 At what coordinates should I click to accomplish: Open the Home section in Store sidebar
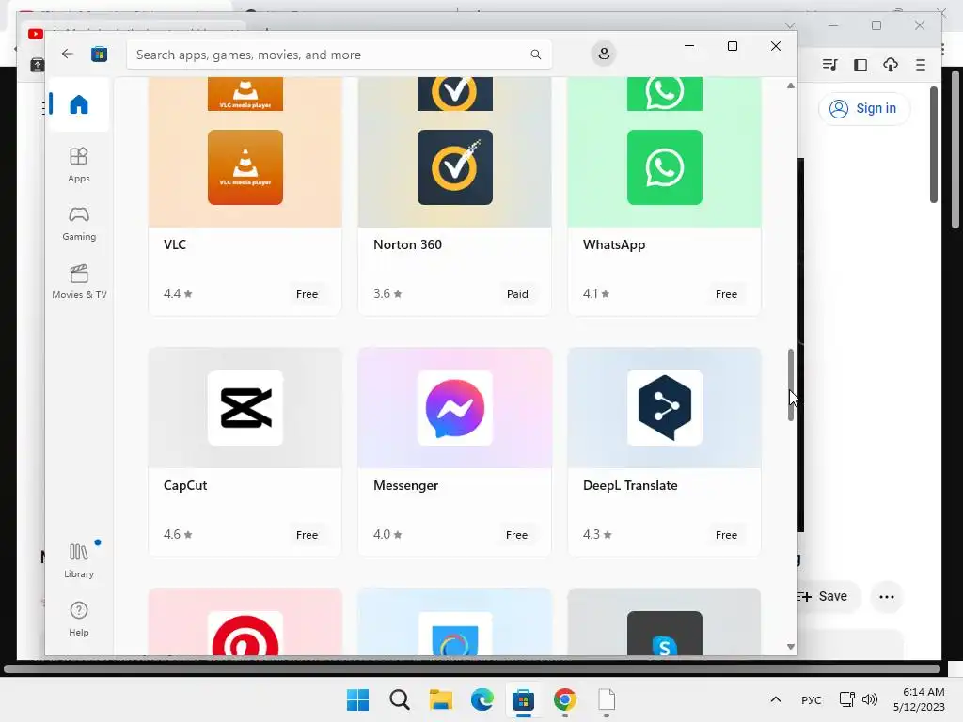pos(79,103)
